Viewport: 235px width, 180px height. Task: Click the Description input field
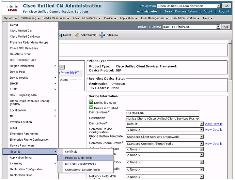pos(163,119)
